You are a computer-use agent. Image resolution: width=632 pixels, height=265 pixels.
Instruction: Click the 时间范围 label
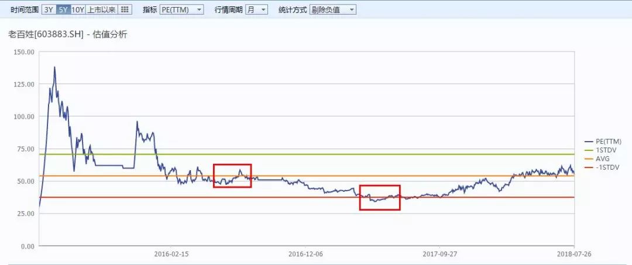tap(24, 10)
